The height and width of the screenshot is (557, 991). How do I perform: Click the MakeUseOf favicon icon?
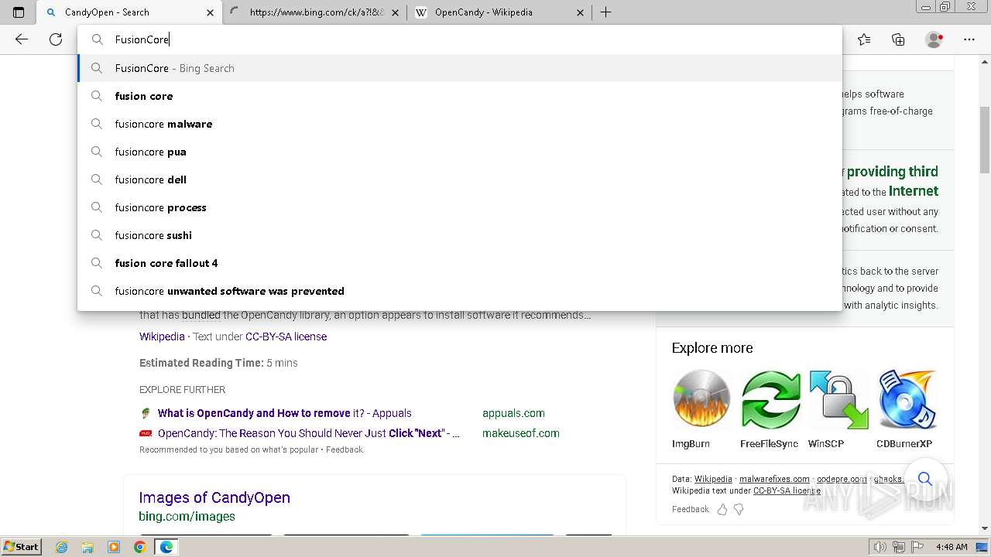pyautogui.click(x=145, y=433)
